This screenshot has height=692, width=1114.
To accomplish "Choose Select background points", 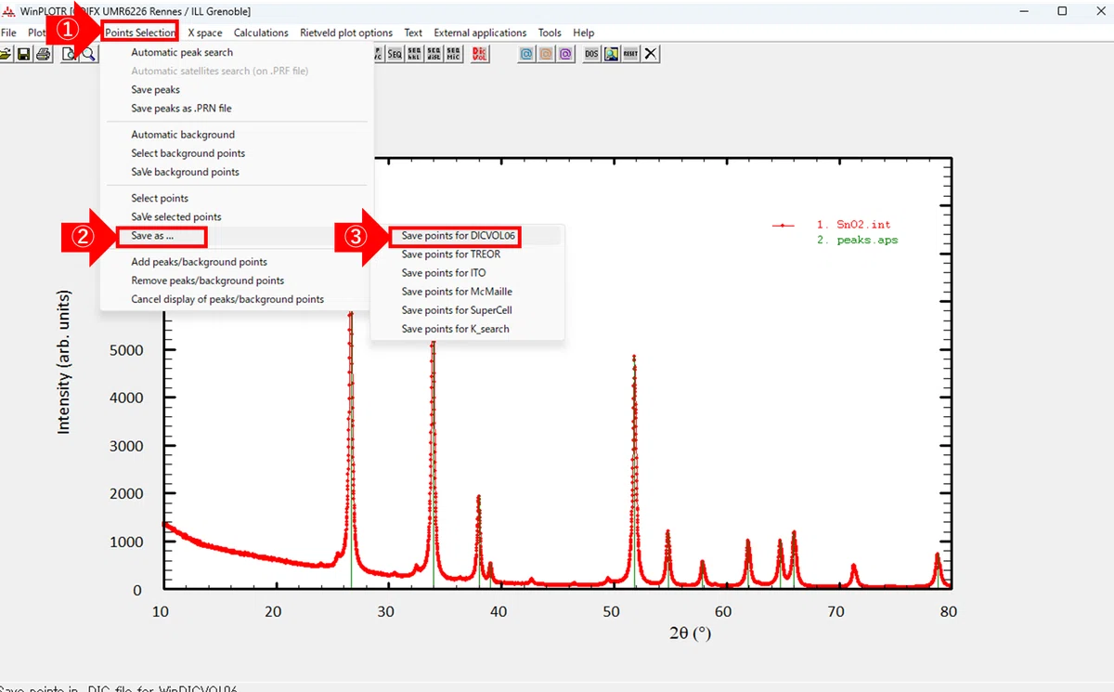I will (x=188, y=152).
